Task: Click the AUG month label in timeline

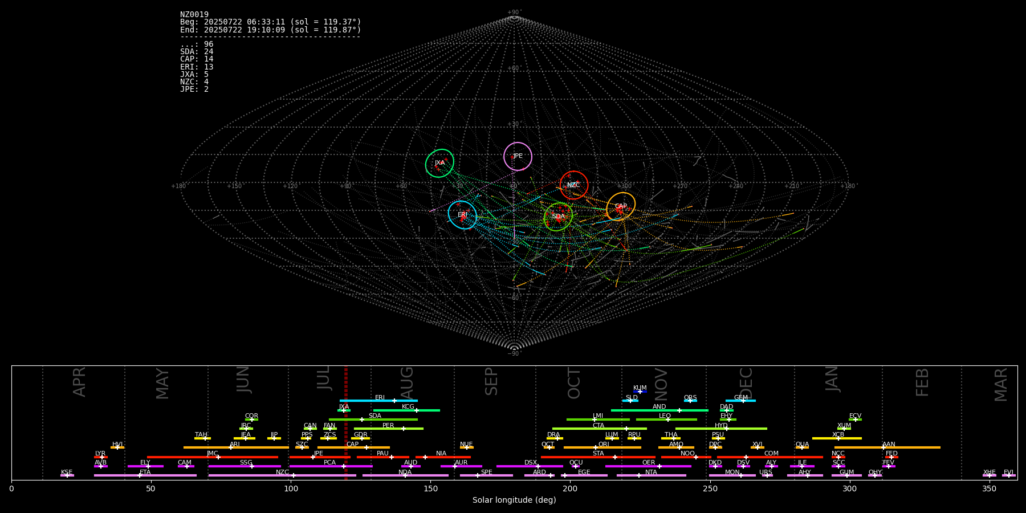Action: pyautogui.click(x=407, y=382)
